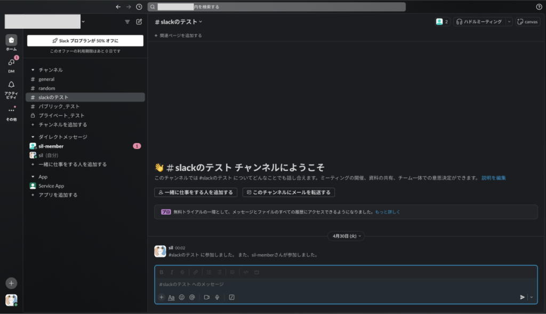The height and width of the screenshot is (314, 546).
Task: Click the emoji picker in the composer
Action: click(x=182, y=297)
